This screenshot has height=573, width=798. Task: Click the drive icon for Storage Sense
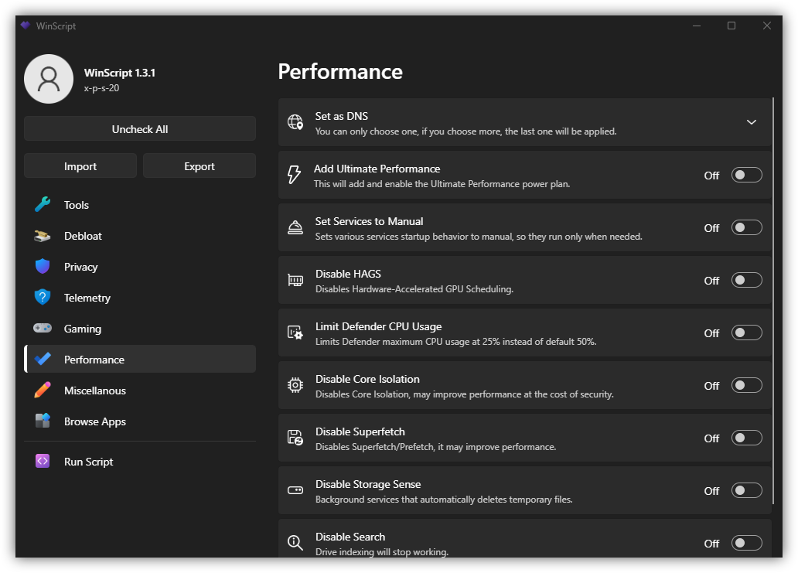pyautogui.click(x=295, y=490)
